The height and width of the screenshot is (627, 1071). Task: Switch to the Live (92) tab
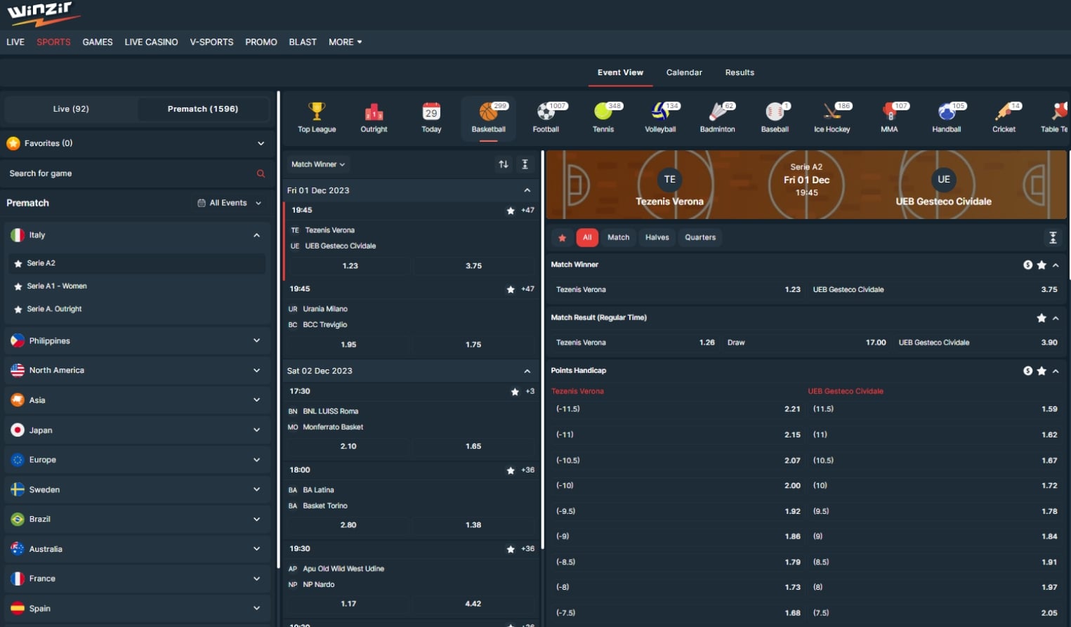71,109
